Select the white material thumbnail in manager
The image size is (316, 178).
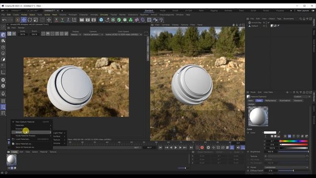[11, 160]
